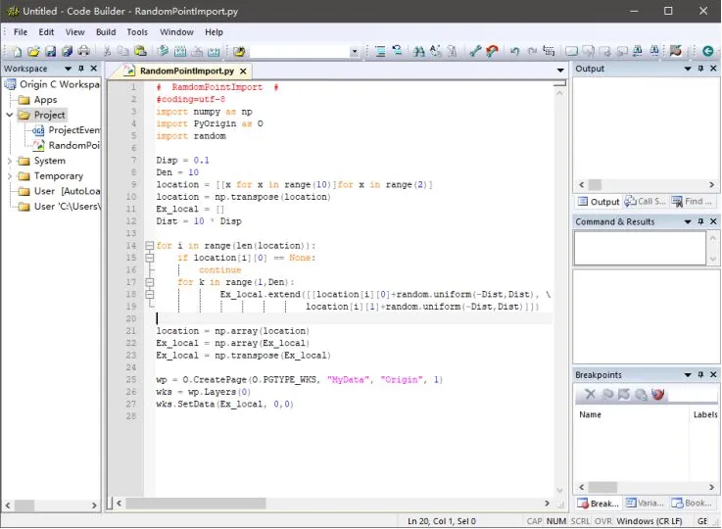Click the Print icon
The width and height of the screenshot is (722, 529).
(x=84, y=51)
